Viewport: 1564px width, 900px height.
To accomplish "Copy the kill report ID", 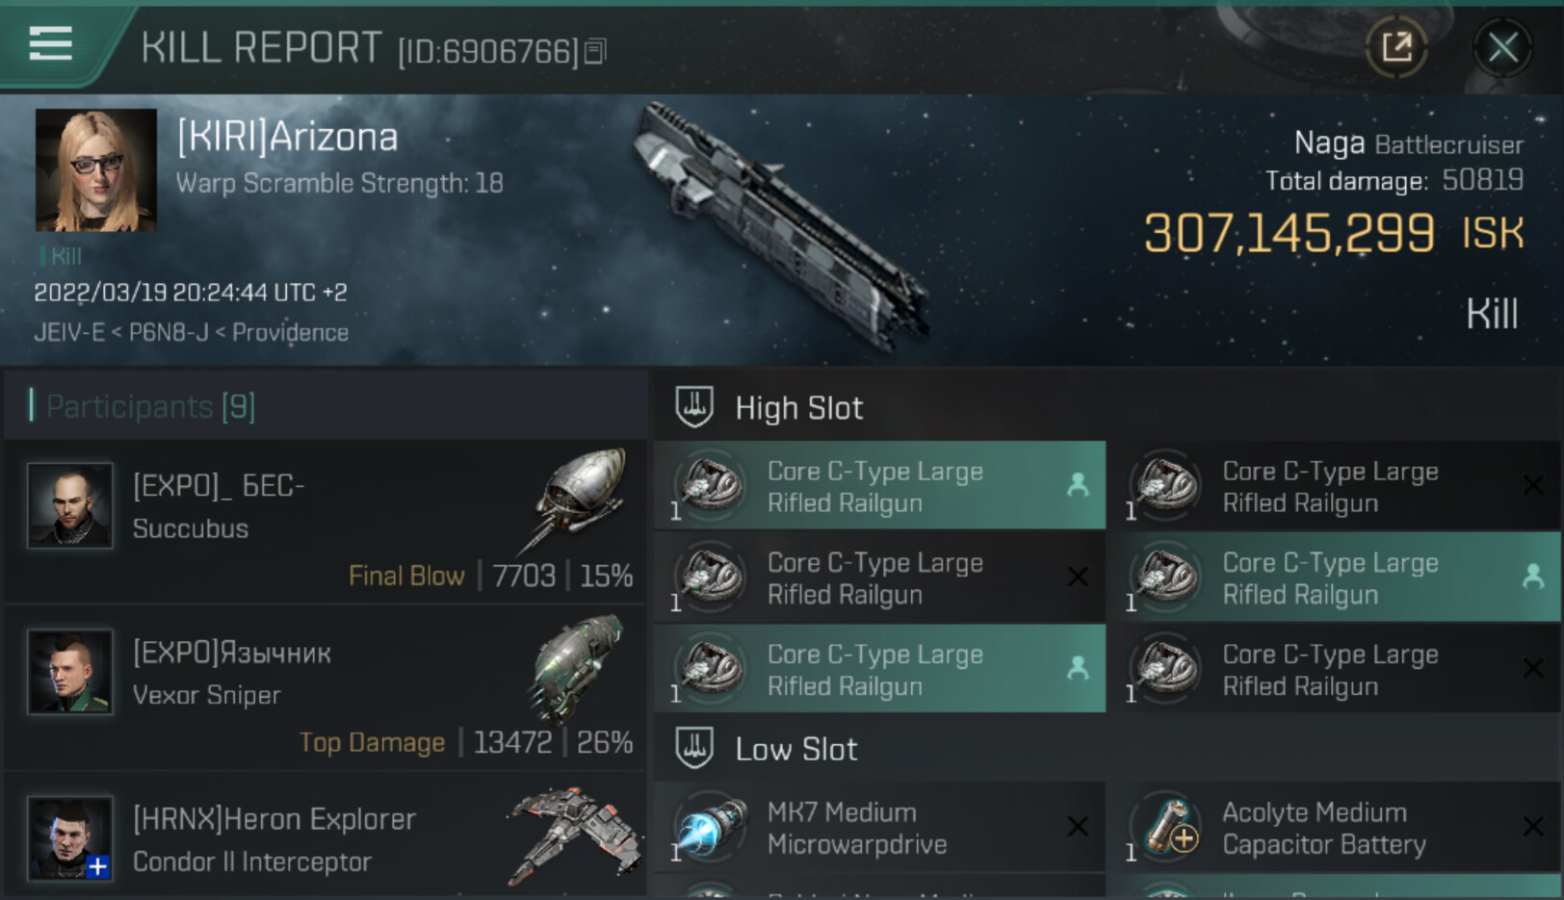I will 596,51.
